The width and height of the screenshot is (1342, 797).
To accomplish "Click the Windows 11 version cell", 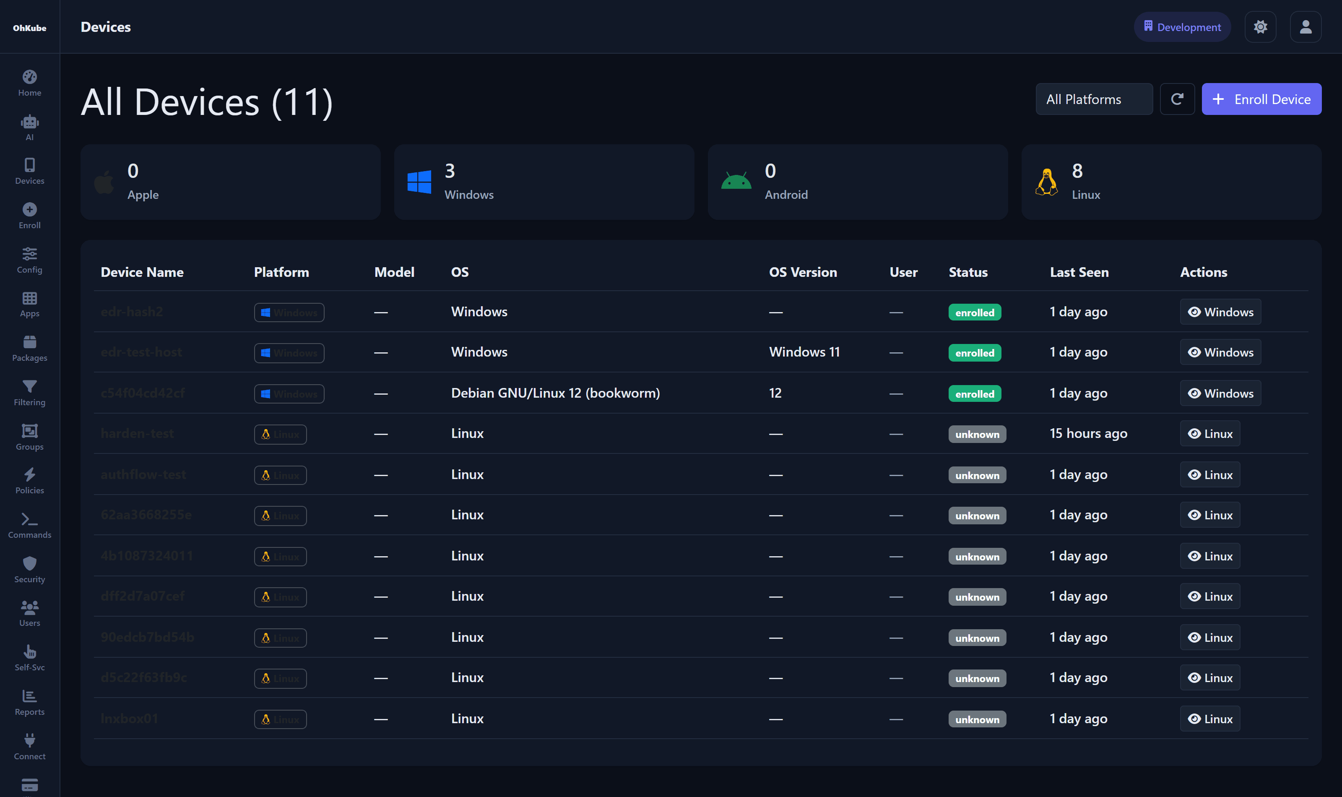I will [x=804, y=352].
